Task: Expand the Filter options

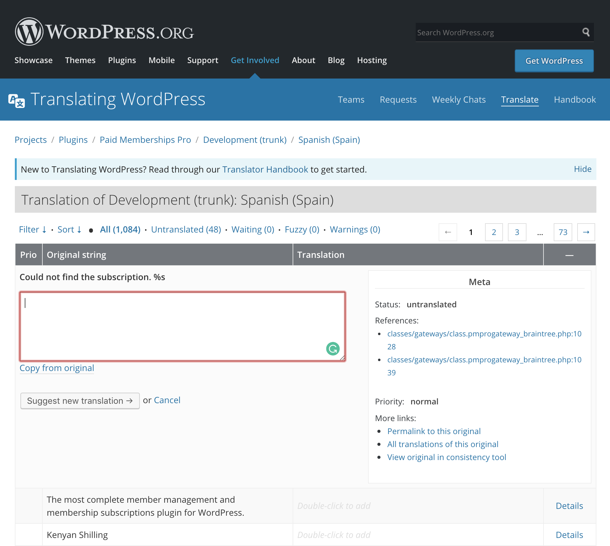Action: (x=33, y=229)
